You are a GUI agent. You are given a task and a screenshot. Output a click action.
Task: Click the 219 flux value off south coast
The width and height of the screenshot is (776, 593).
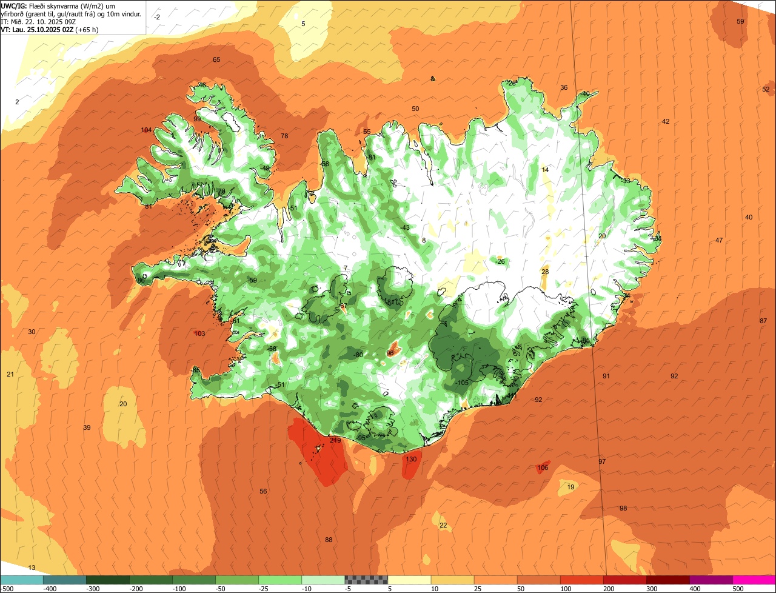pyautogui.click(x=335, y=441)
